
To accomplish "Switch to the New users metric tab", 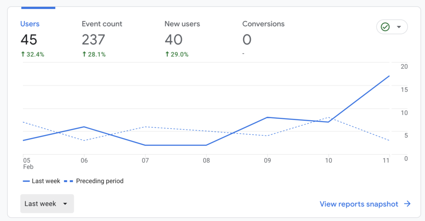I will pyautogui.click(x=182, y=24).
